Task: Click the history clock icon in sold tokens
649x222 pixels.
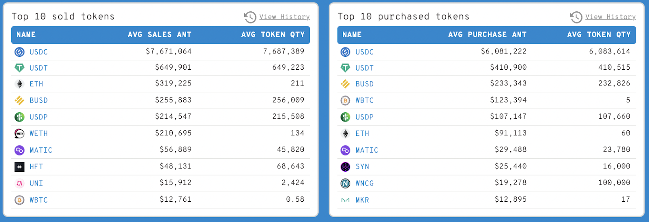Action: click(x=250, y=17)
